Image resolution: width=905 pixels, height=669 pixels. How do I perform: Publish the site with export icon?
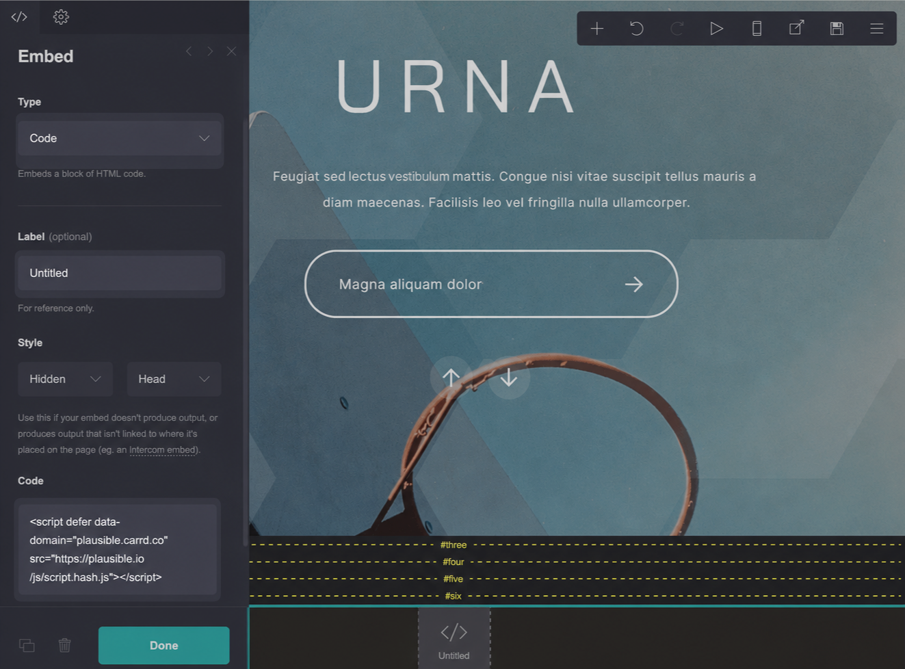pos(797,29)
